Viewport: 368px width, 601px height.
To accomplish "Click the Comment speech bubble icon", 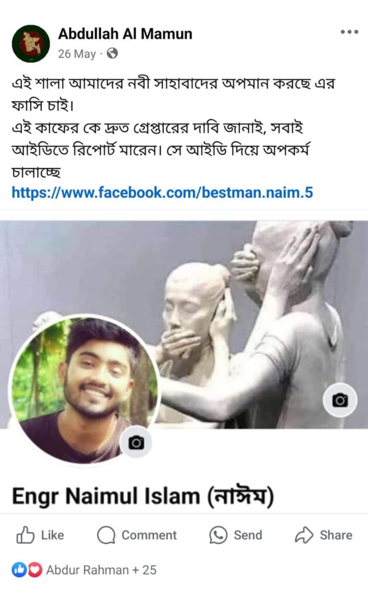I will (106, 535).
